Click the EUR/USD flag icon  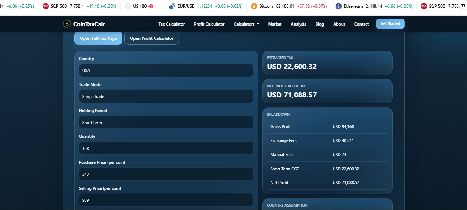pos(172,6)
